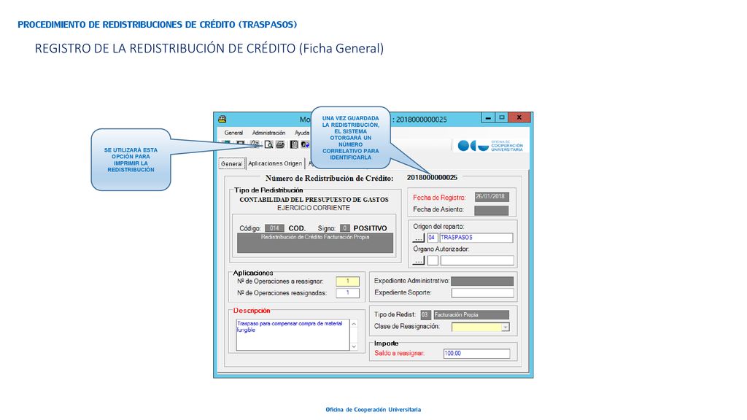
Task: Click the redistribution number 2018000000025
Action: 432,178
